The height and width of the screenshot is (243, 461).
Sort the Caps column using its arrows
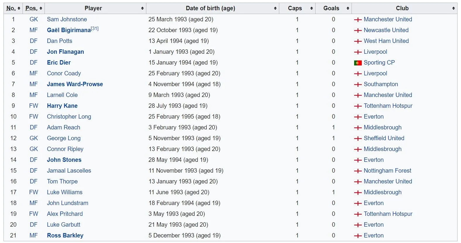click(x=311, y=8)
